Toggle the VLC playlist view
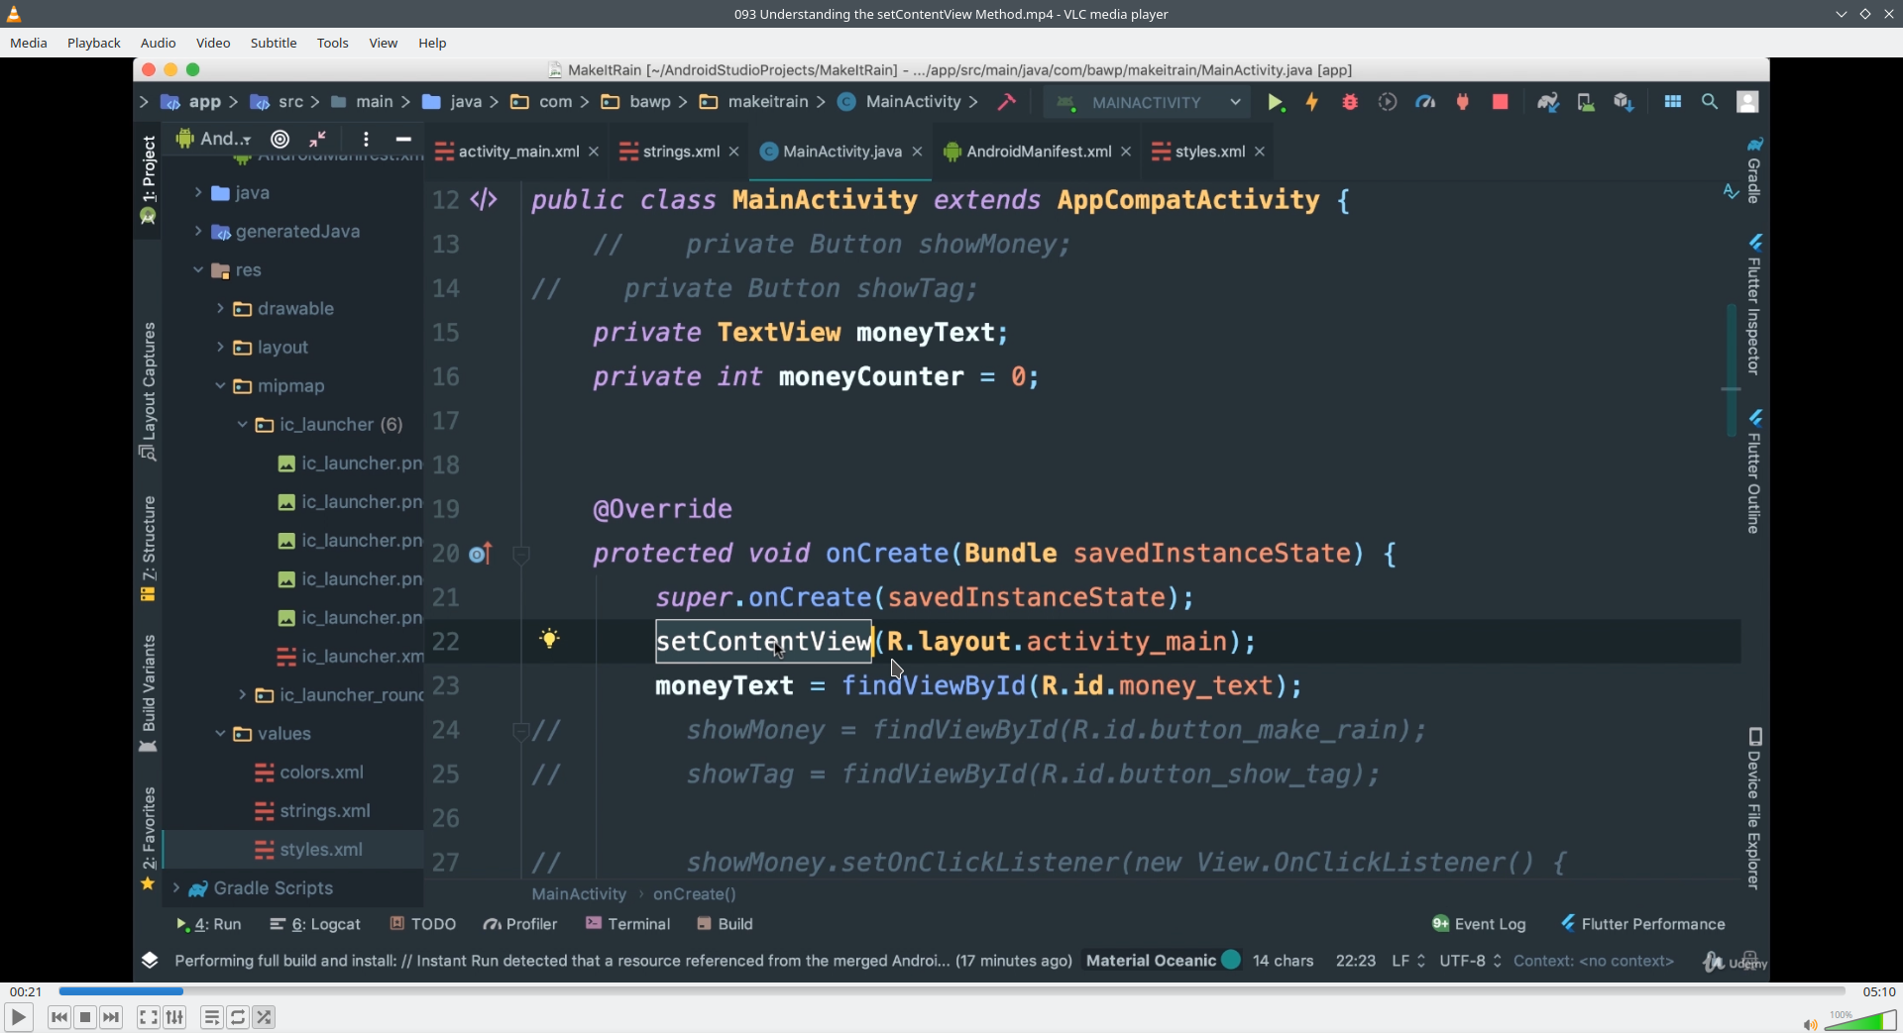 click(211, 1017)
